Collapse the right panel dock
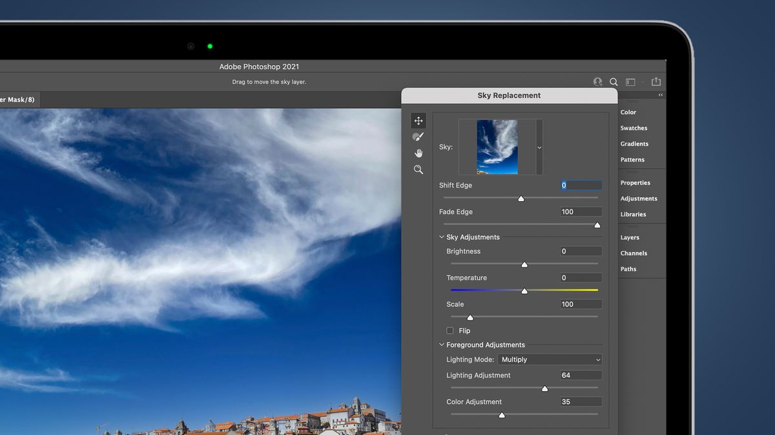Image resolution: width=775 pixels, height=435 pixels. (660, 94)
